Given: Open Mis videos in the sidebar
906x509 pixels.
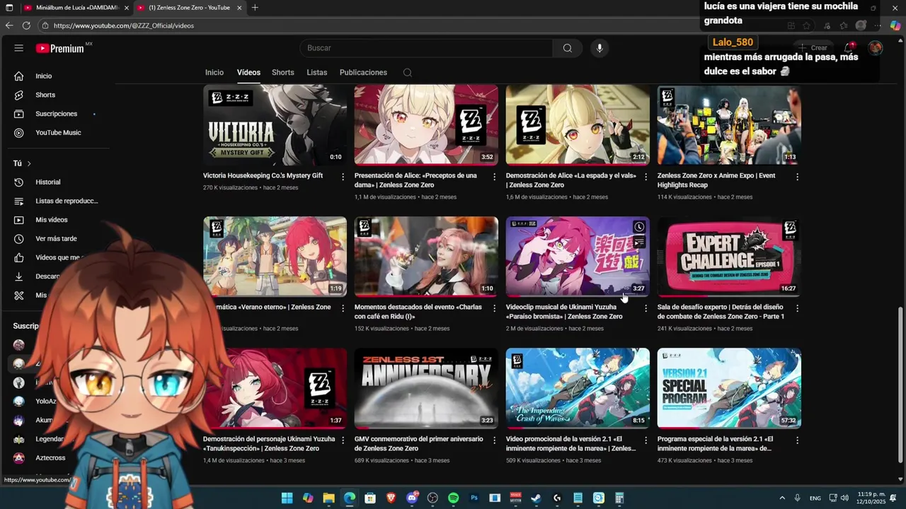Looking at the screenshot, I should pos(52,220).
